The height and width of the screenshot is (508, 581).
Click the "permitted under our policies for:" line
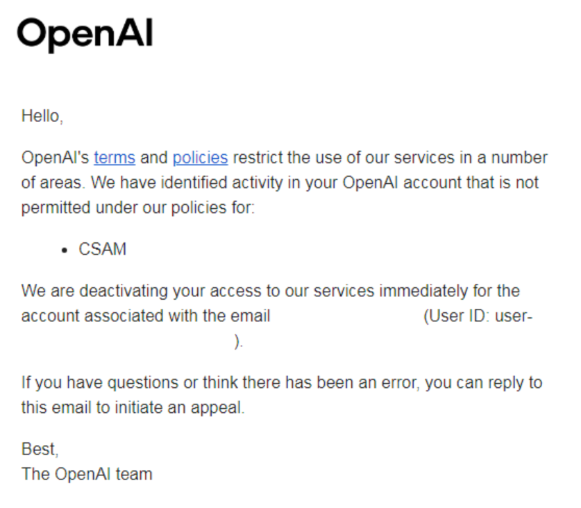coord(138,208)
